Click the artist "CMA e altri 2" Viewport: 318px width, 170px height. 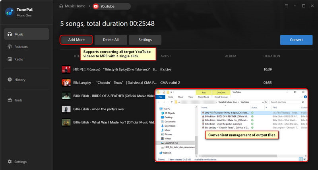click(170, 83)
